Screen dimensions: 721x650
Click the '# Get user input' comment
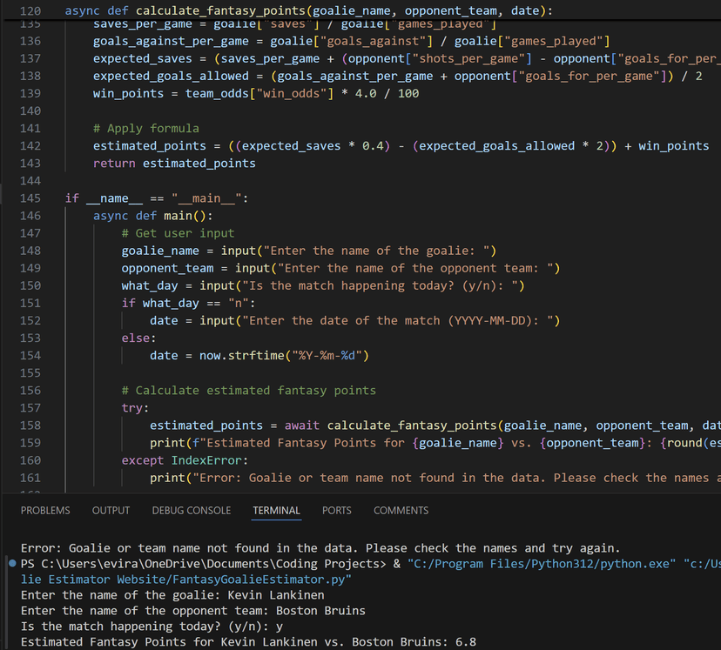(178, 233)
